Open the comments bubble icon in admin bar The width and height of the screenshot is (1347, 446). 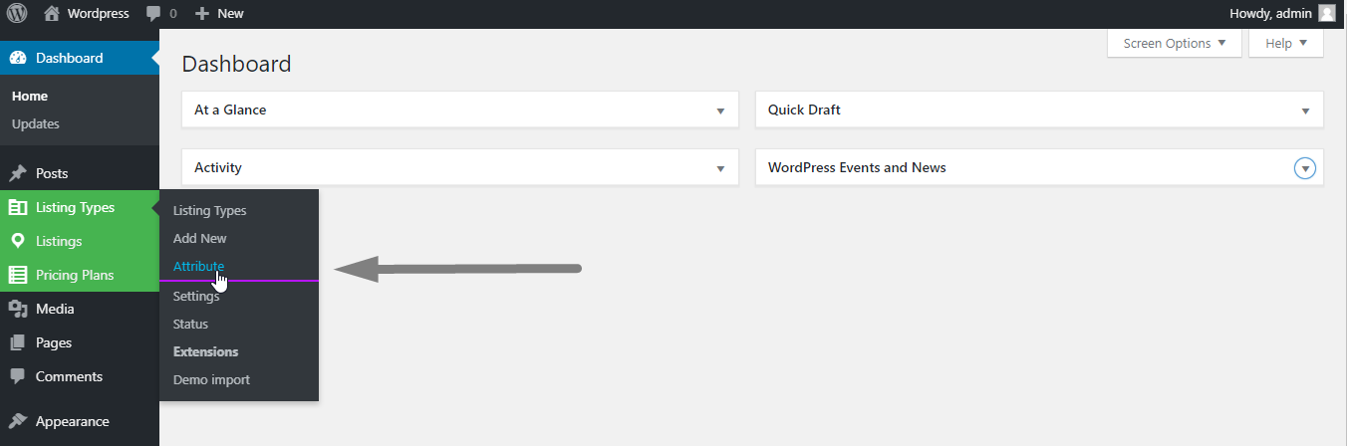(153, 14)
